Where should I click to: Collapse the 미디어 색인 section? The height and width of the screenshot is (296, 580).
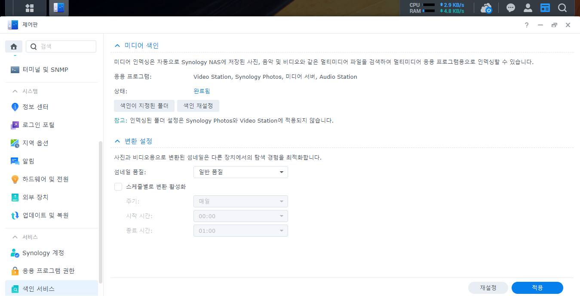117,45
